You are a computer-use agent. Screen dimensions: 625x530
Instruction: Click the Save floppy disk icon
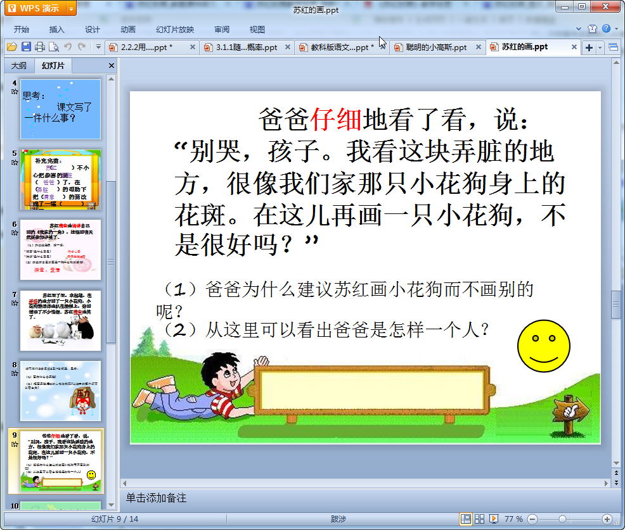26,47
